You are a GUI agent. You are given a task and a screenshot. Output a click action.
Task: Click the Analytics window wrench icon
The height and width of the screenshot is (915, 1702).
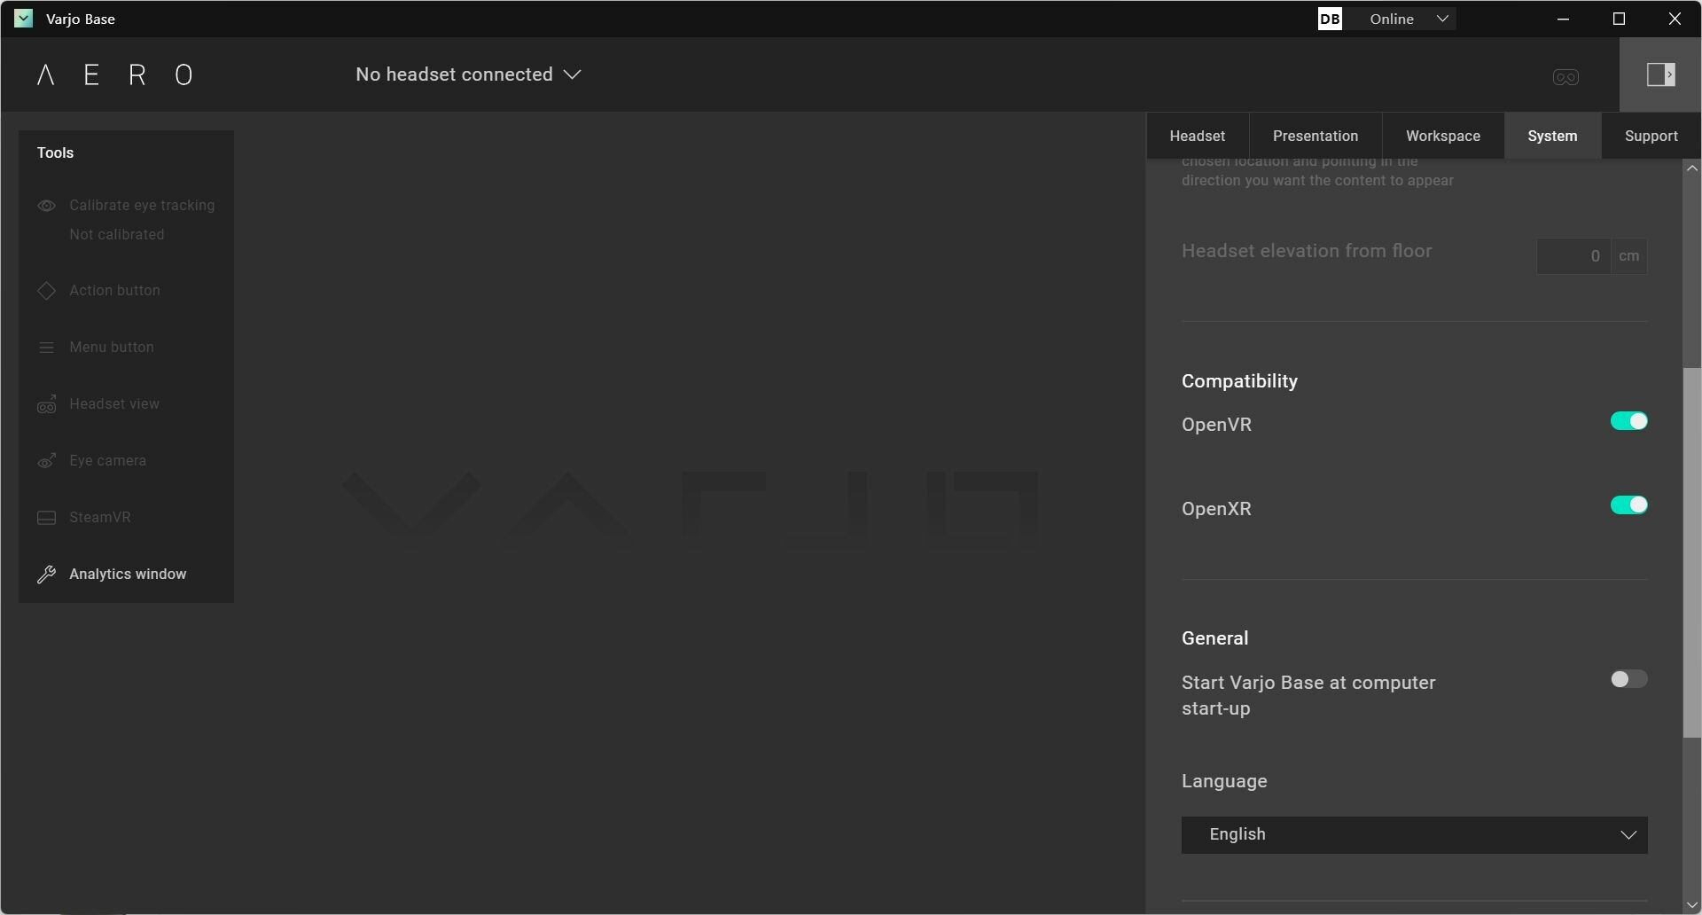point(46,575)
